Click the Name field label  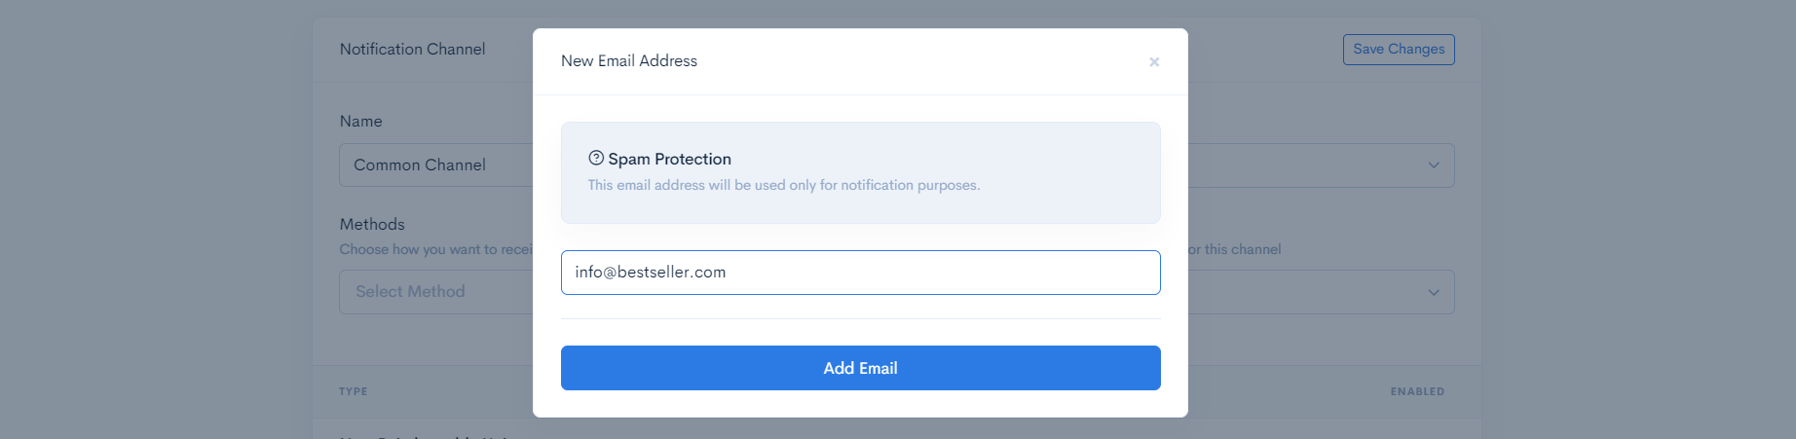pos(360,122)
